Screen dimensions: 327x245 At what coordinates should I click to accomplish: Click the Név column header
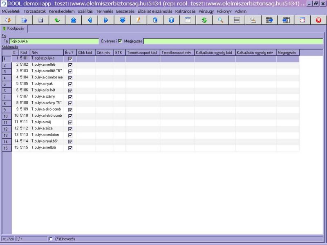[47, 53]
